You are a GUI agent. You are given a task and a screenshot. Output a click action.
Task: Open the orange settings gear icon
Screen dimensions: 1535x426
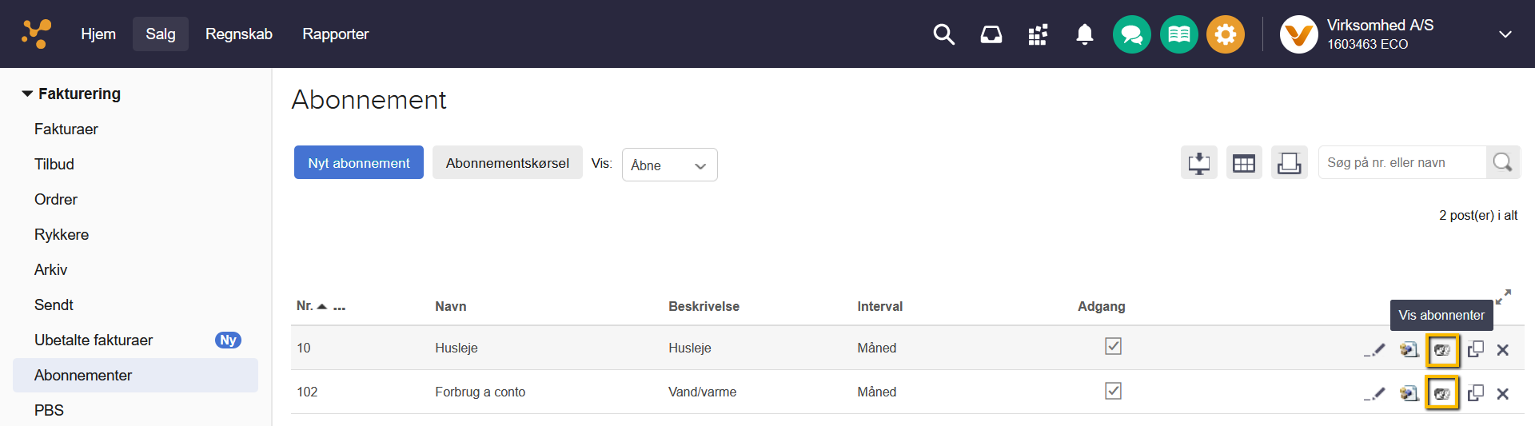1225,34
